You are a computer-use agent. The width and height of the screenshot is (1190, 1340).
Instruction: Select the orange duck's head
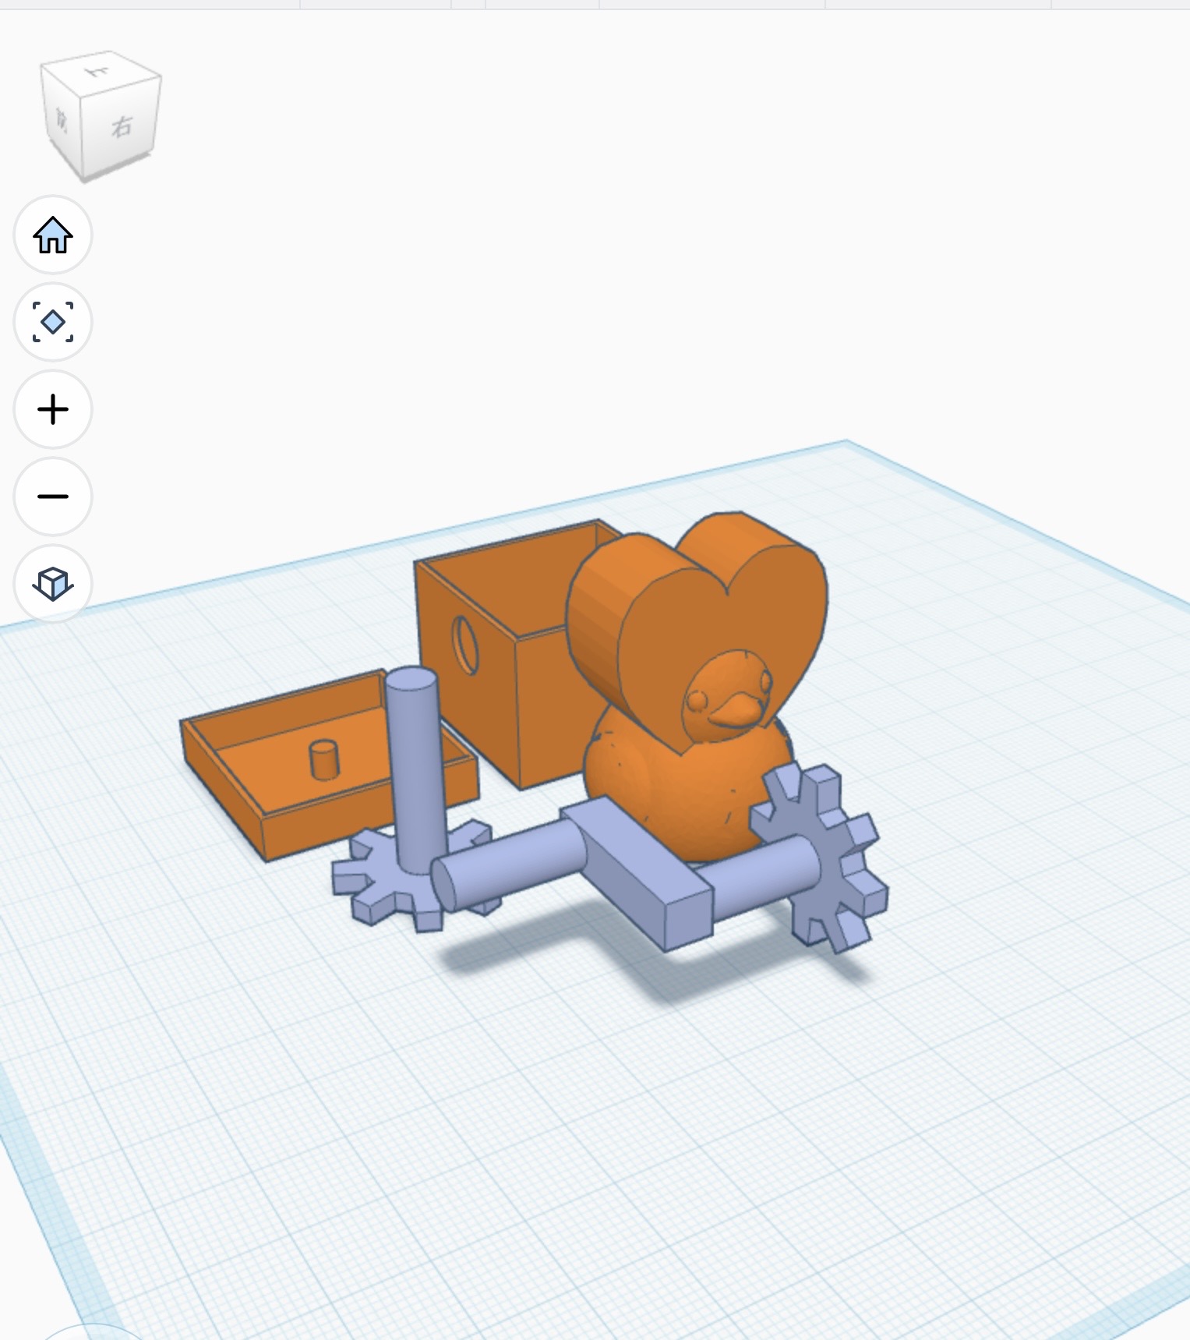point(726,698)
